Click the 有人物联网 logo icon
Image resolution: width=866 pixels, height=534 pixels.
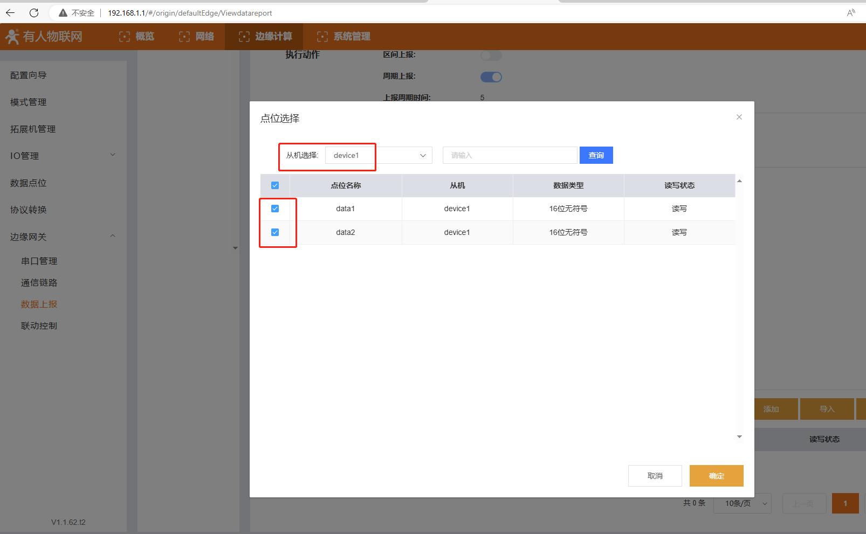point(12,37)
